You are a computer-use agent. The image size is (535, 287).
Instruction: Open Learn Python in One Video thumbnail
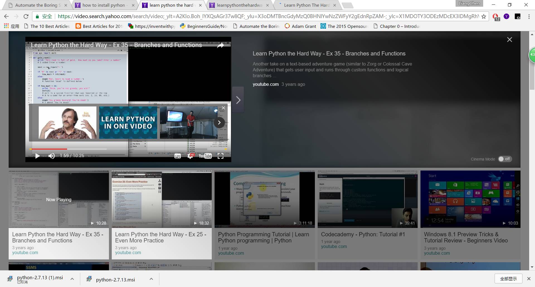tap(128, 123)
